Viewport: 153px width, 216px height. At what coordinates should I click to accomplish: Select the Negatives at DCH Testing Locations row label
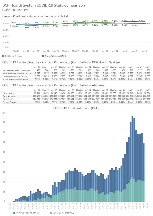click(x=17, y=73)
